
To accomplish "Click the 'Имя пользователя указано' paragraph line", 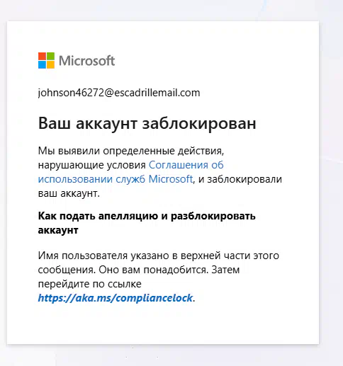I will click(159, 256).
